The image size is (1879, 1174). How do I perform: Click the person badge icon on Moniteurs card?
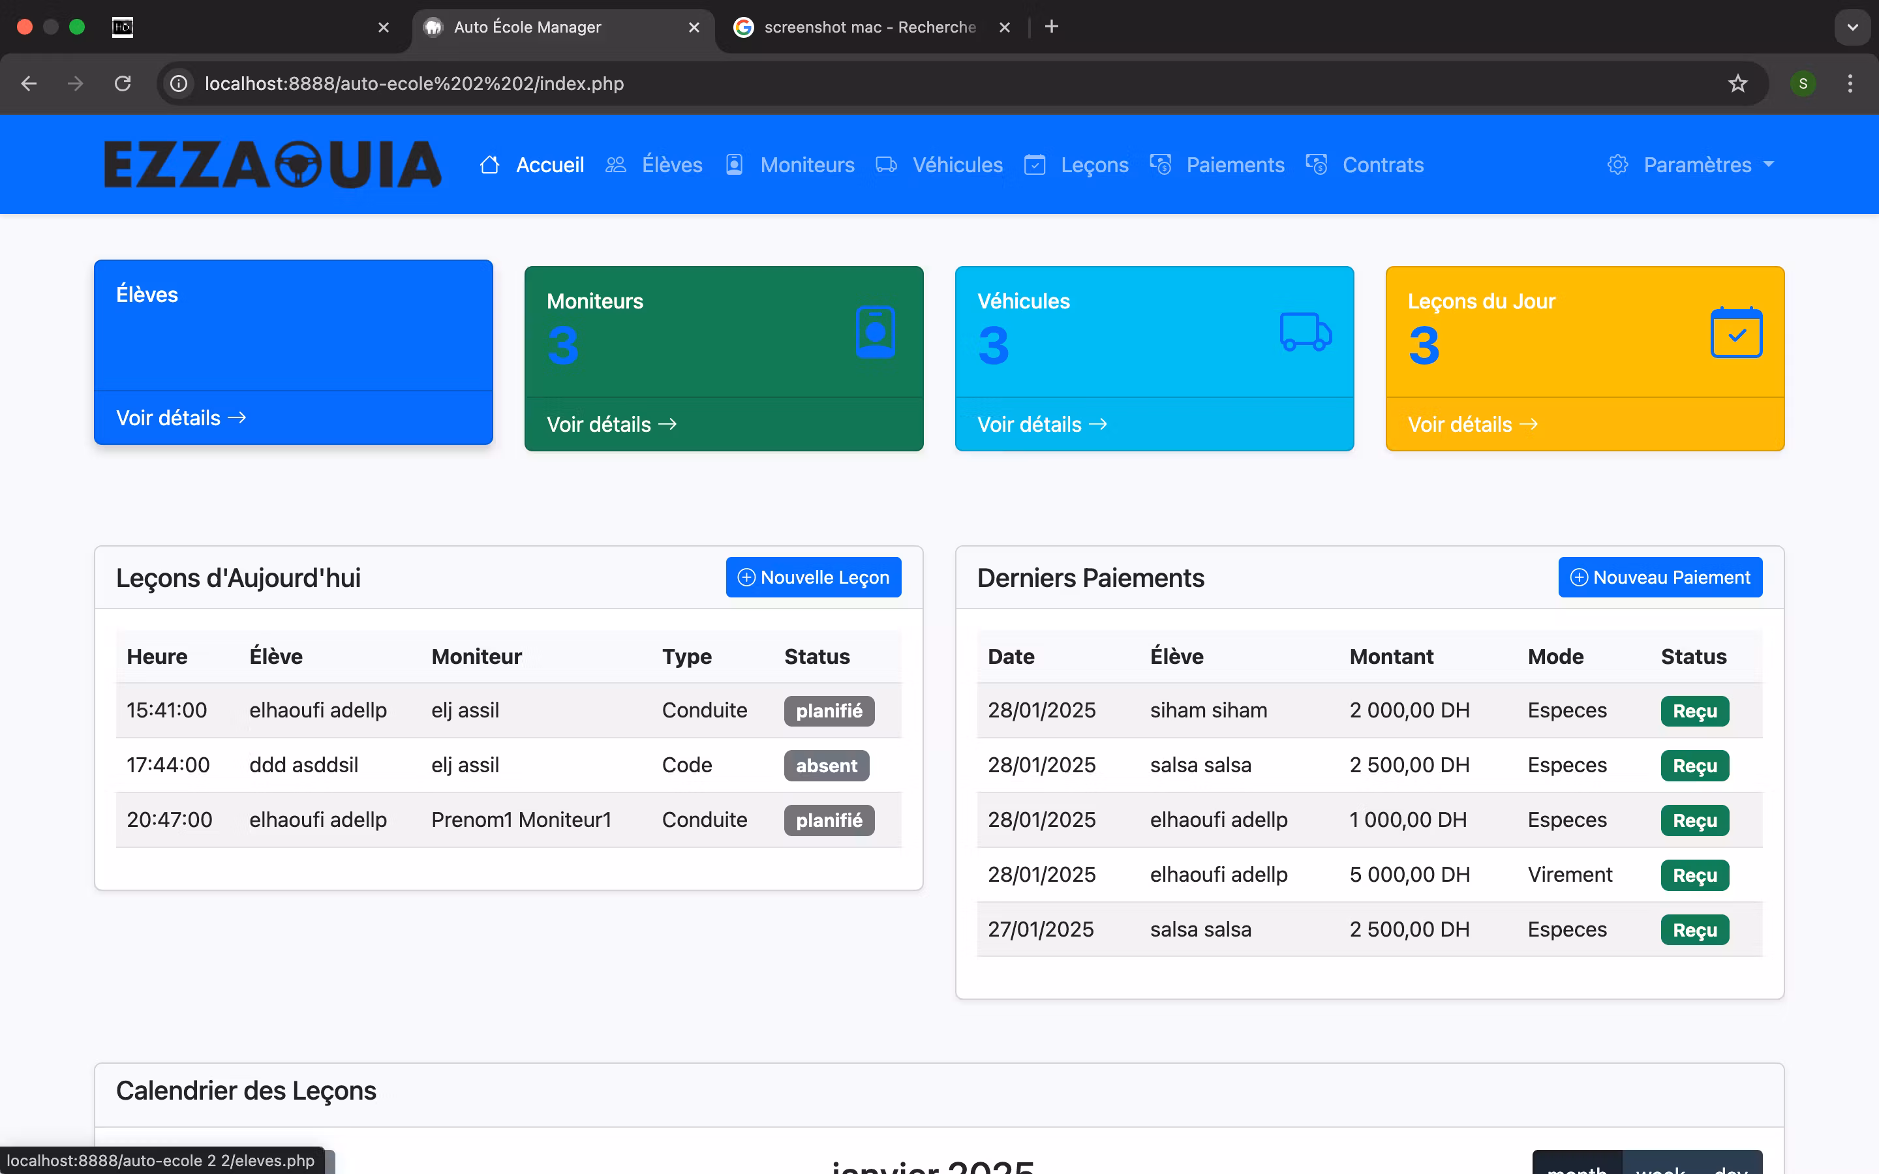point(875,333)
